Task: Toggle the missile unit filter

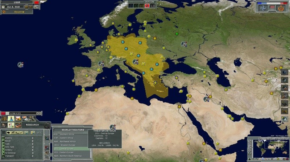Action: point(21,132)
